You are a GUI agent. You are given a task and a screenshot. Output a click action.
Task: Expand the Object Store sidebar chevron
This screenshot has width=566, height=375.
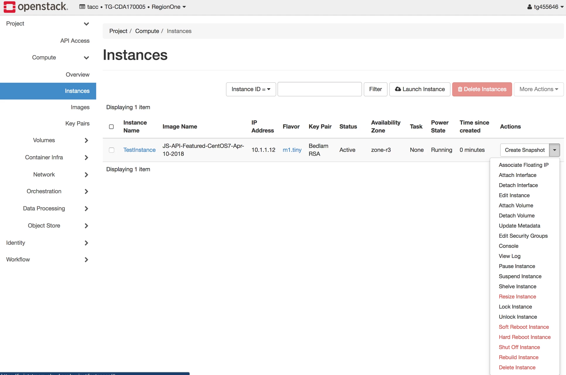coord(86,226)
